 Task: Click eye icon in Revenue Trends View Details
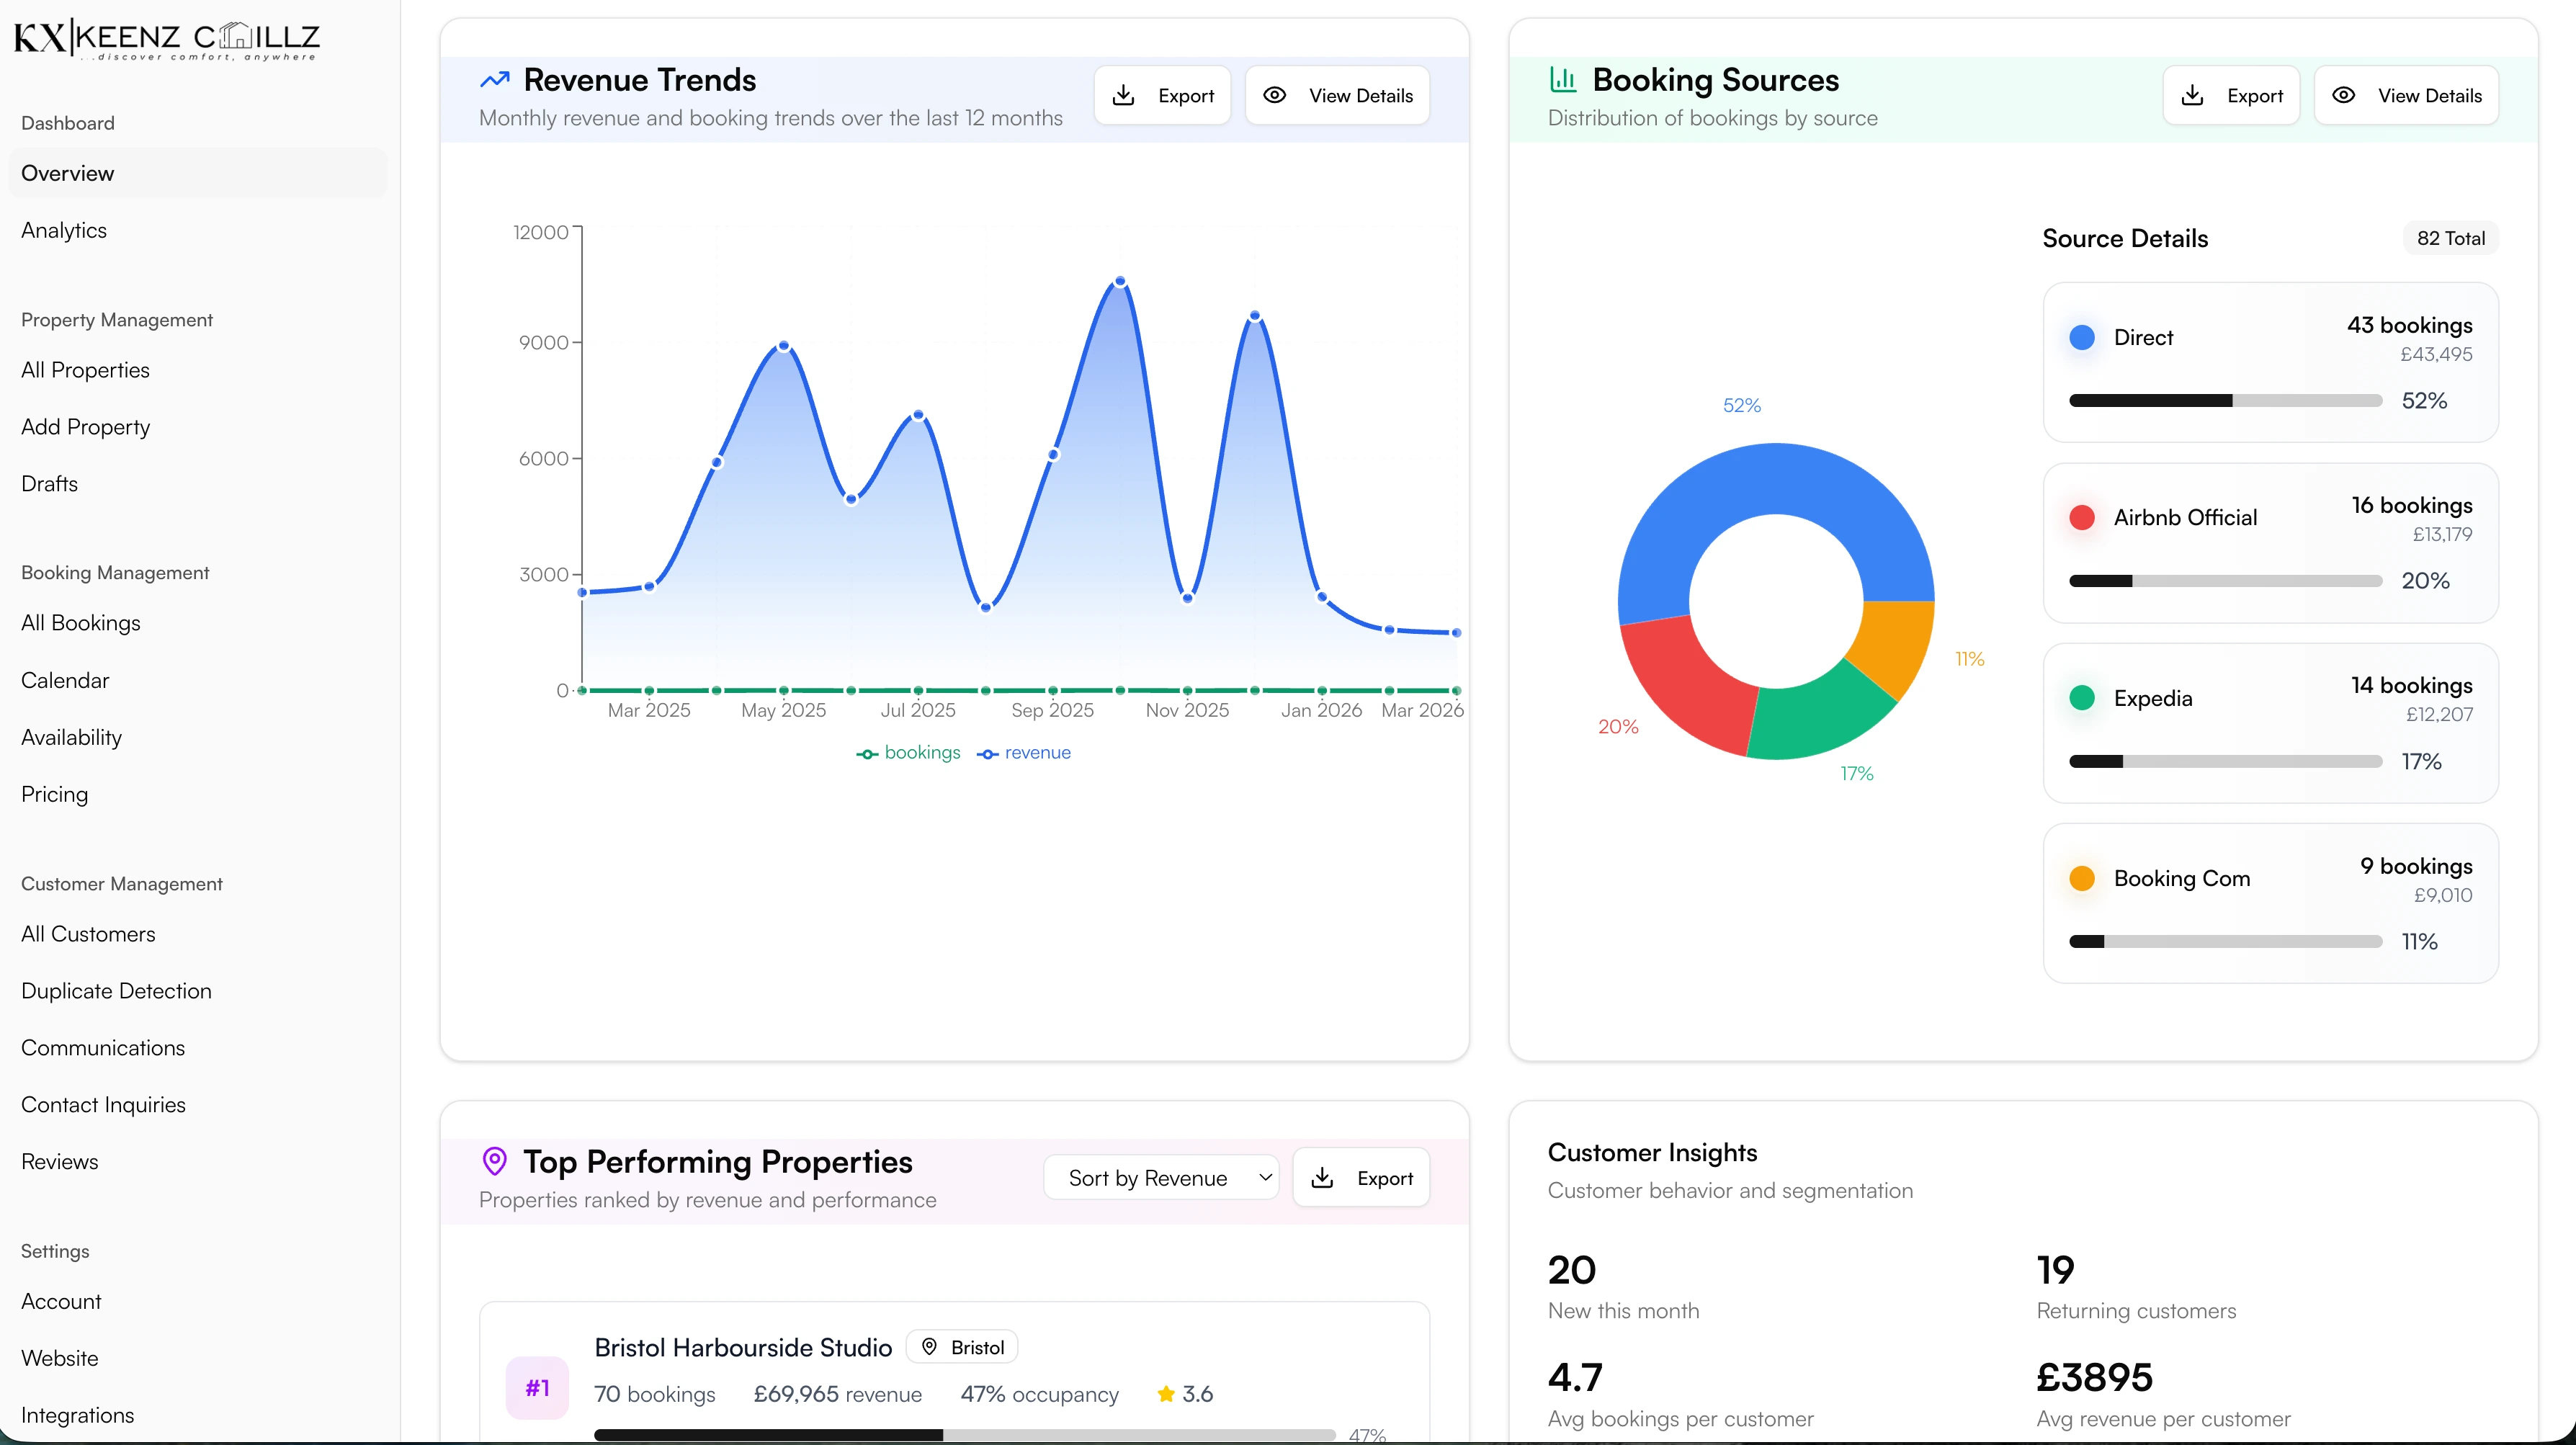pyautogui.click(x=1274, y=95)
